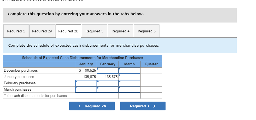
Task: Open the Required 1 tab
Action: (x=16, y=31)
